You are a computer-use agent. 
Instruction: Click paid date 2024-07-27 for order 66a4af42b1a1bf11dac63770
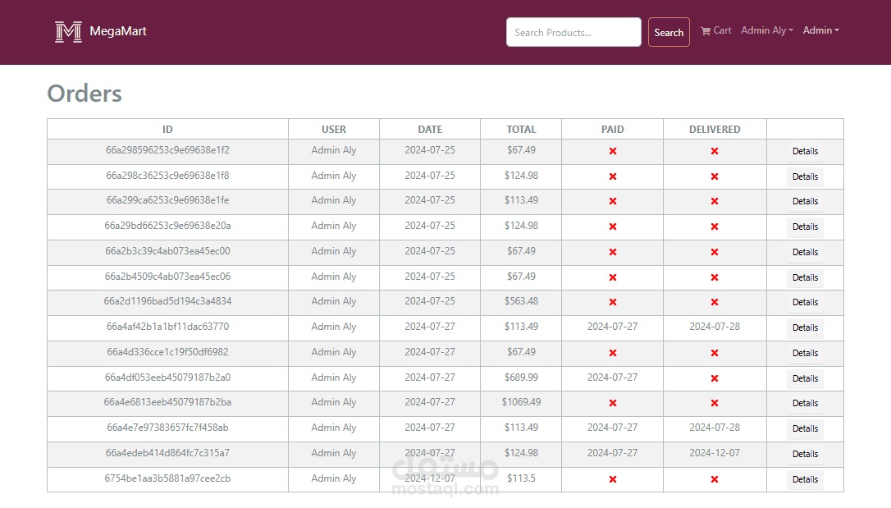click(x=613, y=327)
